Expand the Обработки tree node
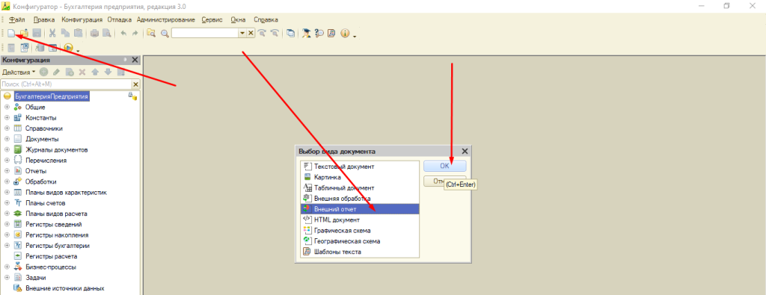 (7, 182)
